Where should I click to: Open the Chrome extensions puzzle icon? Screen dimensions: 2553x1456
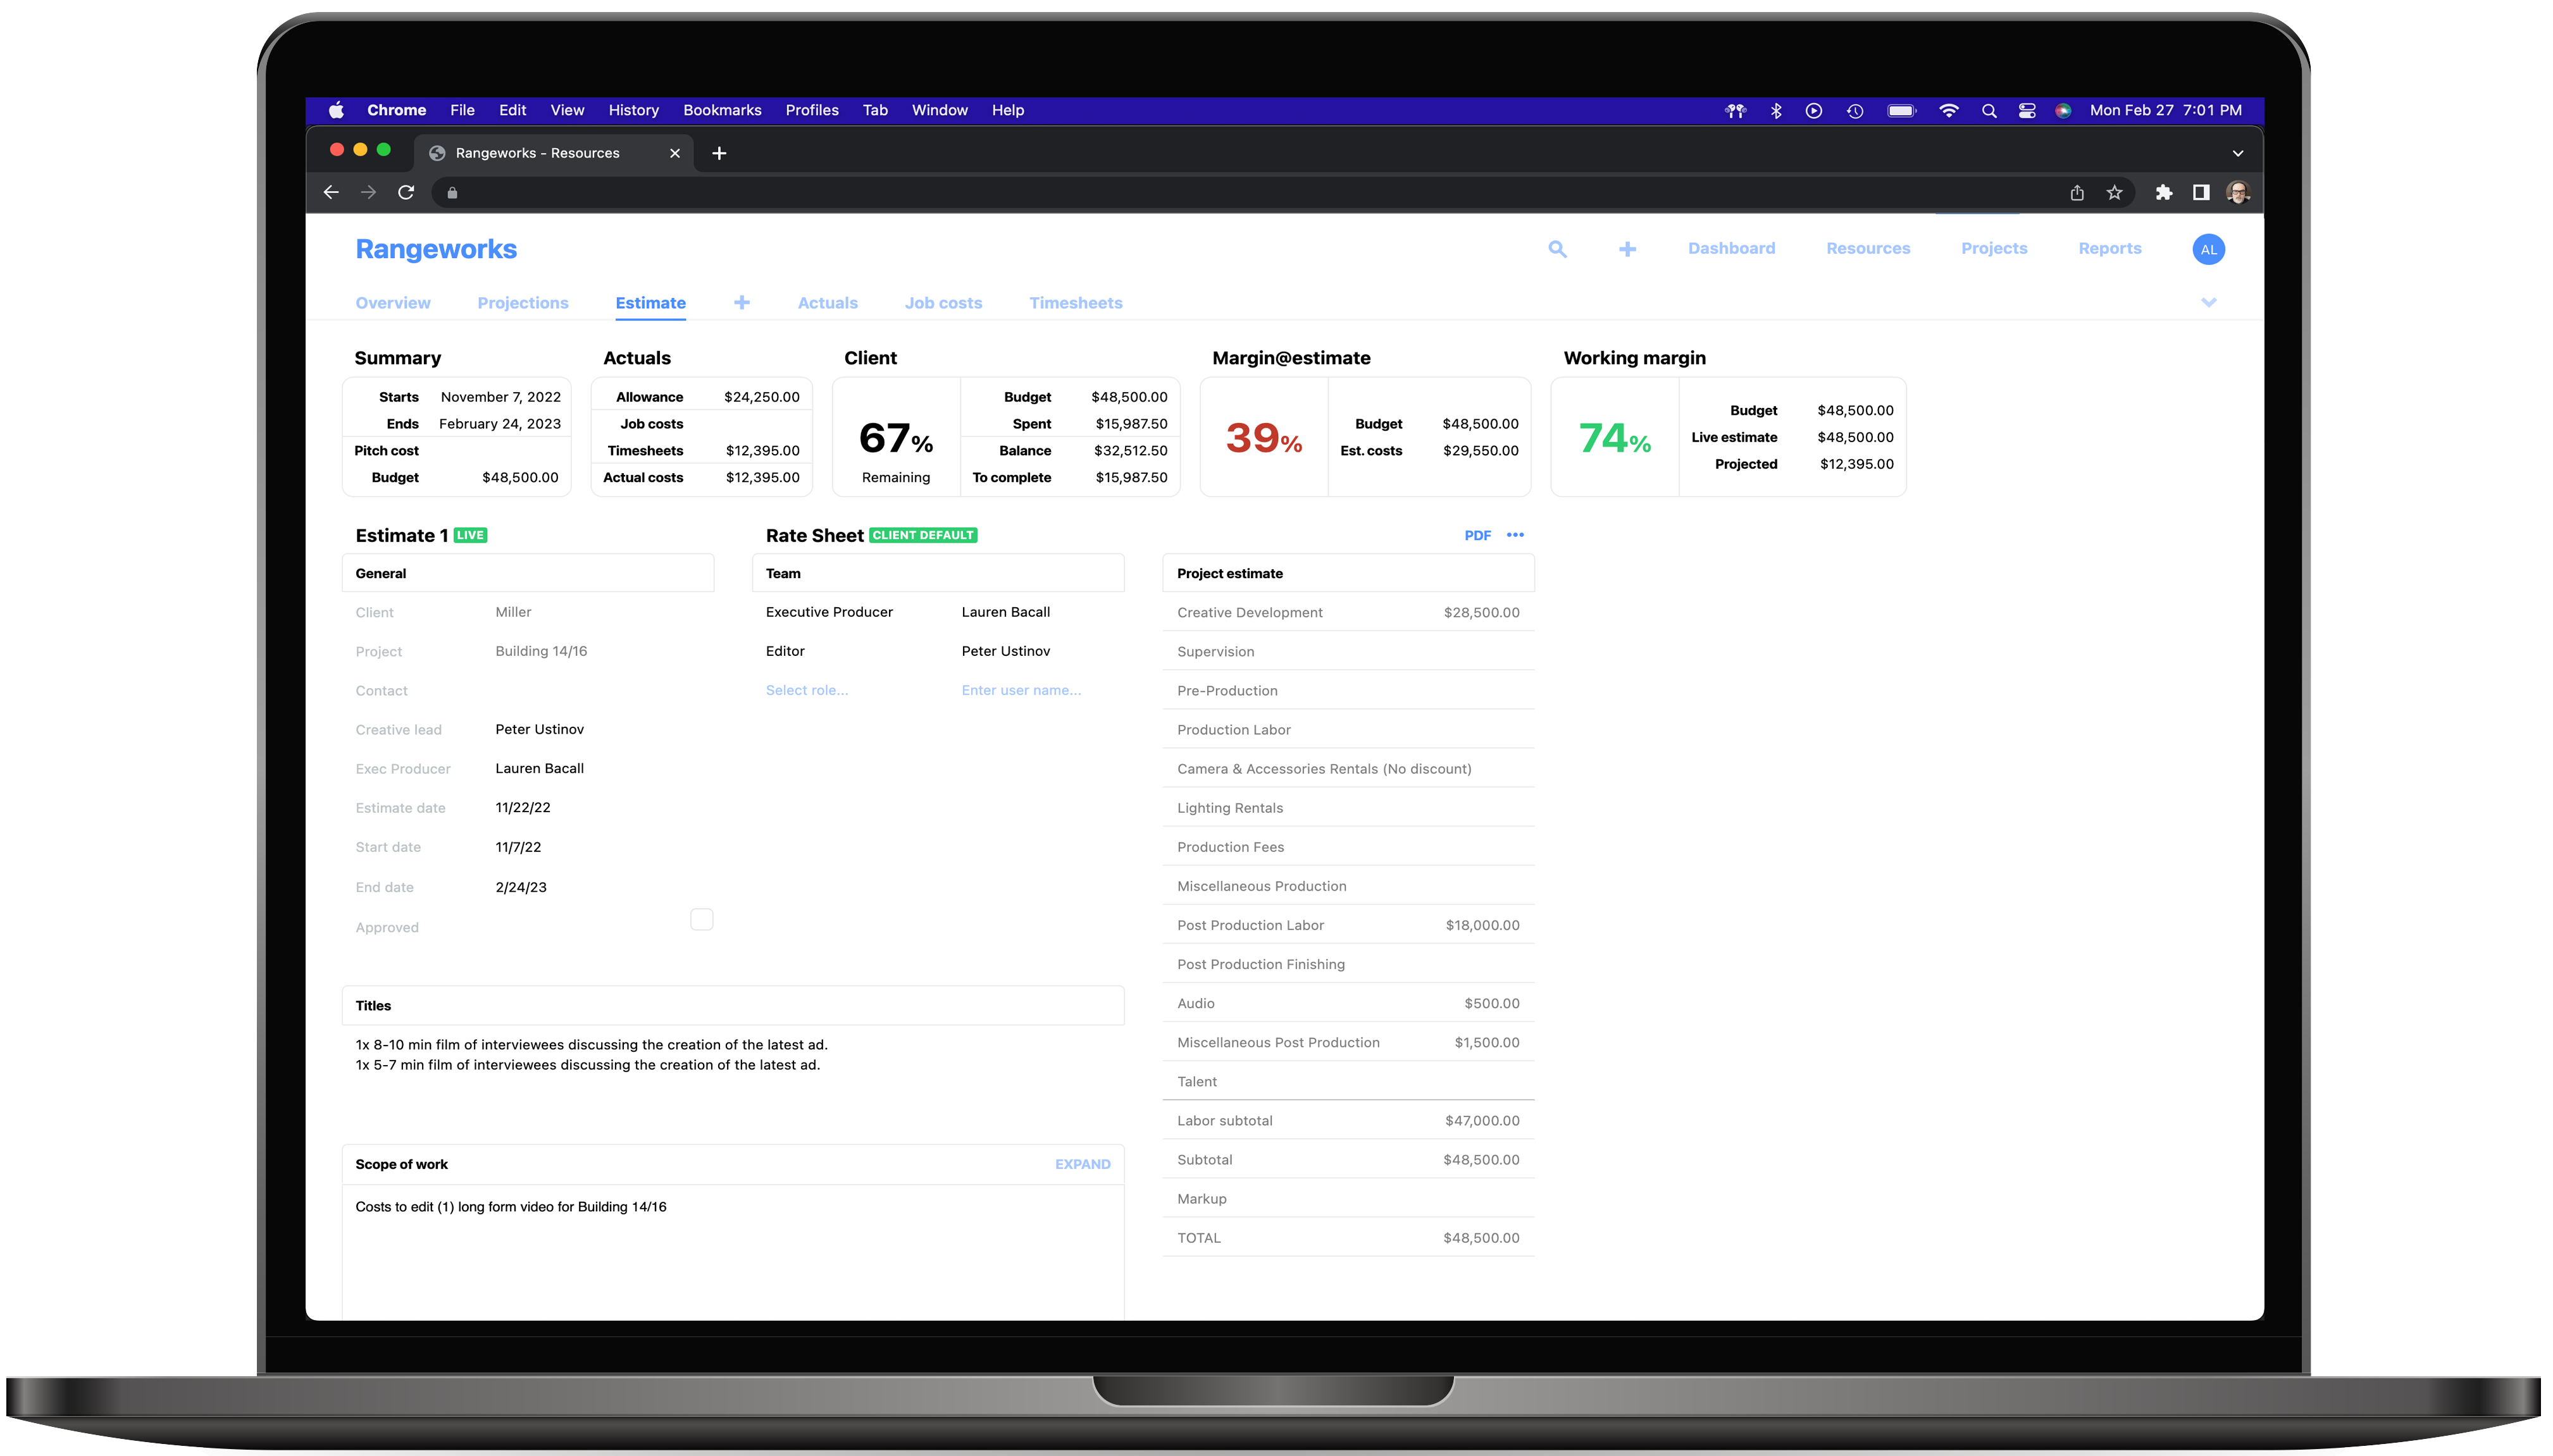[2164, 193]
